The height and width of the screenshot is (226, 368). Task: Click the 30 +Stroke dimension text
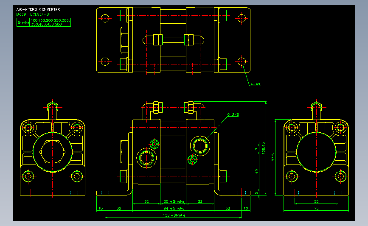pos(174,201)
